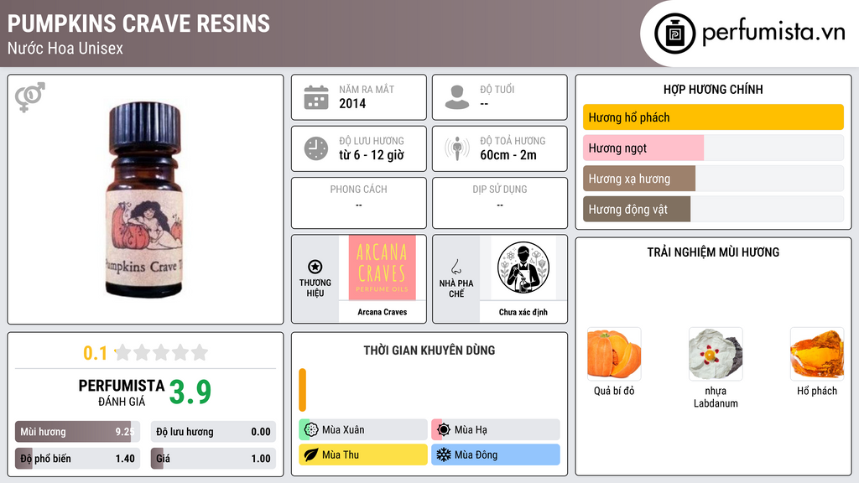The width and height of the screenshot is (859, 483).
Task: Click the leaf icon on Mùa Thu
Action: (311, 454)
